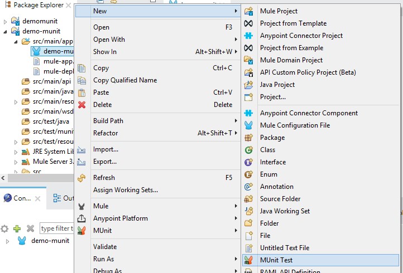Expand the JRE System Library node
Viewport: 403px width, 273px height.
click(16, 152)
